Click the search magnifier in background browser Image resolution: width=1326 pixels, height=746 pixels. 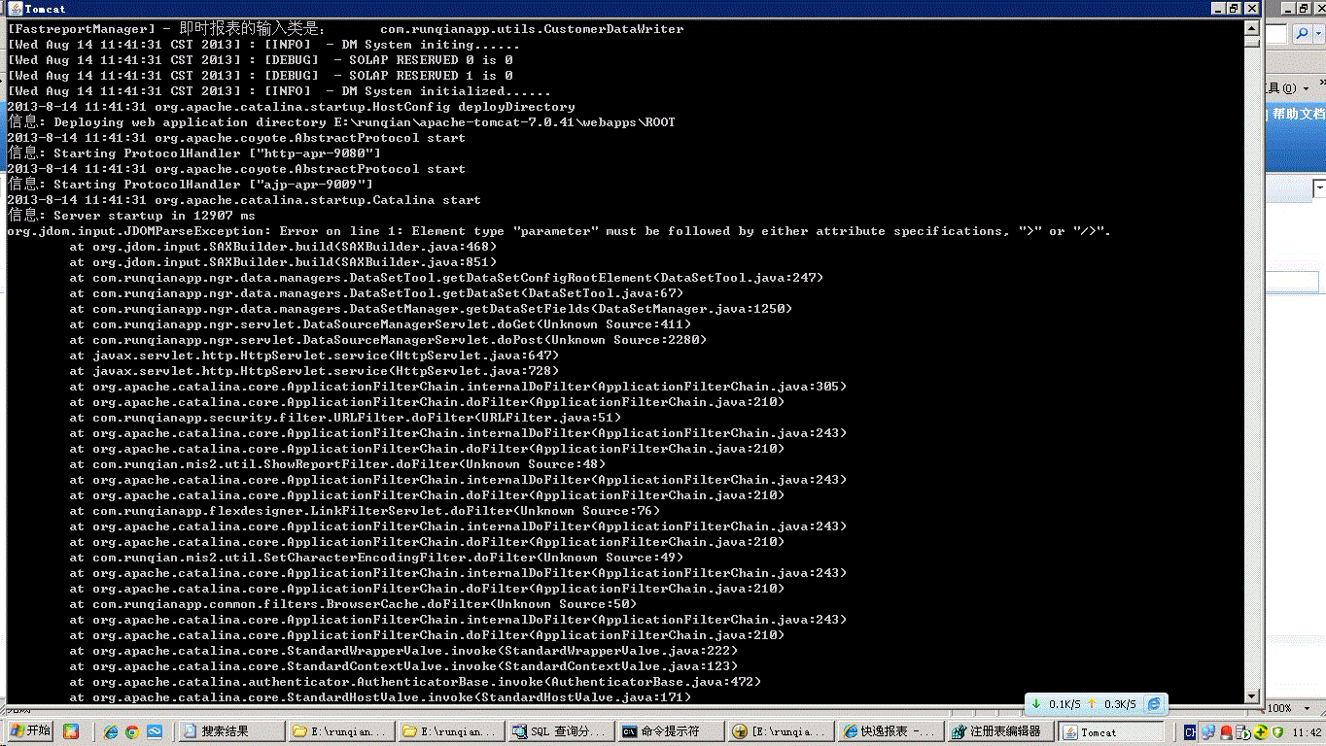coord(1302,35)
